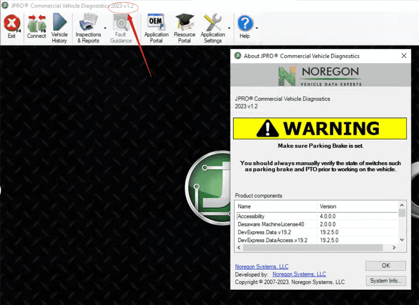The width and height of the screenshot is (419, 305).
Task: Click the red Exit toolbar icon
Action: 12,24
